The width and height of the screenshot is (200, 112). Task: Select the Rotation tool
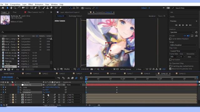(x=19, y=8)
